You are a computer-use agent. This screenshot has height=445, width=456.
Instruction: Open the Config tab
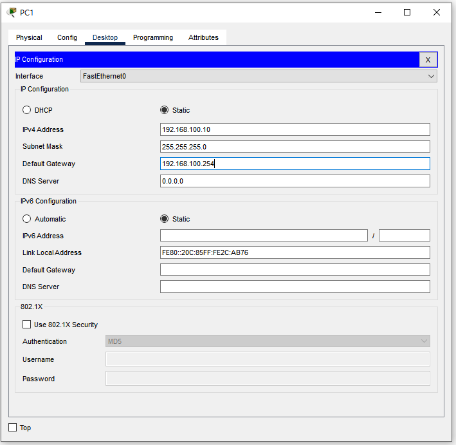click(x=67, y=37)
